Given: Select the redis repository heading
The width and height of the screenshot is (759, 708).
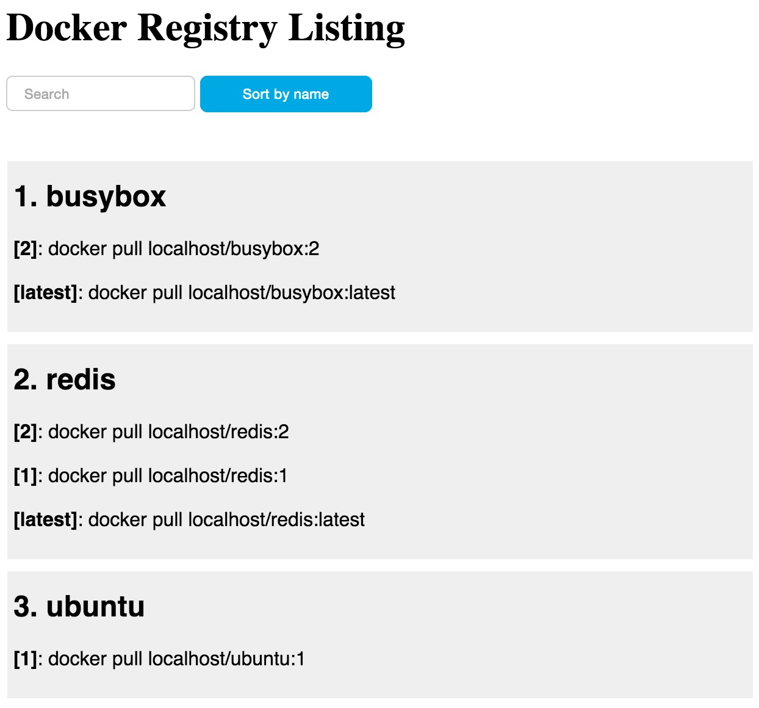Looking at the screenshot, I should (65, 380).
